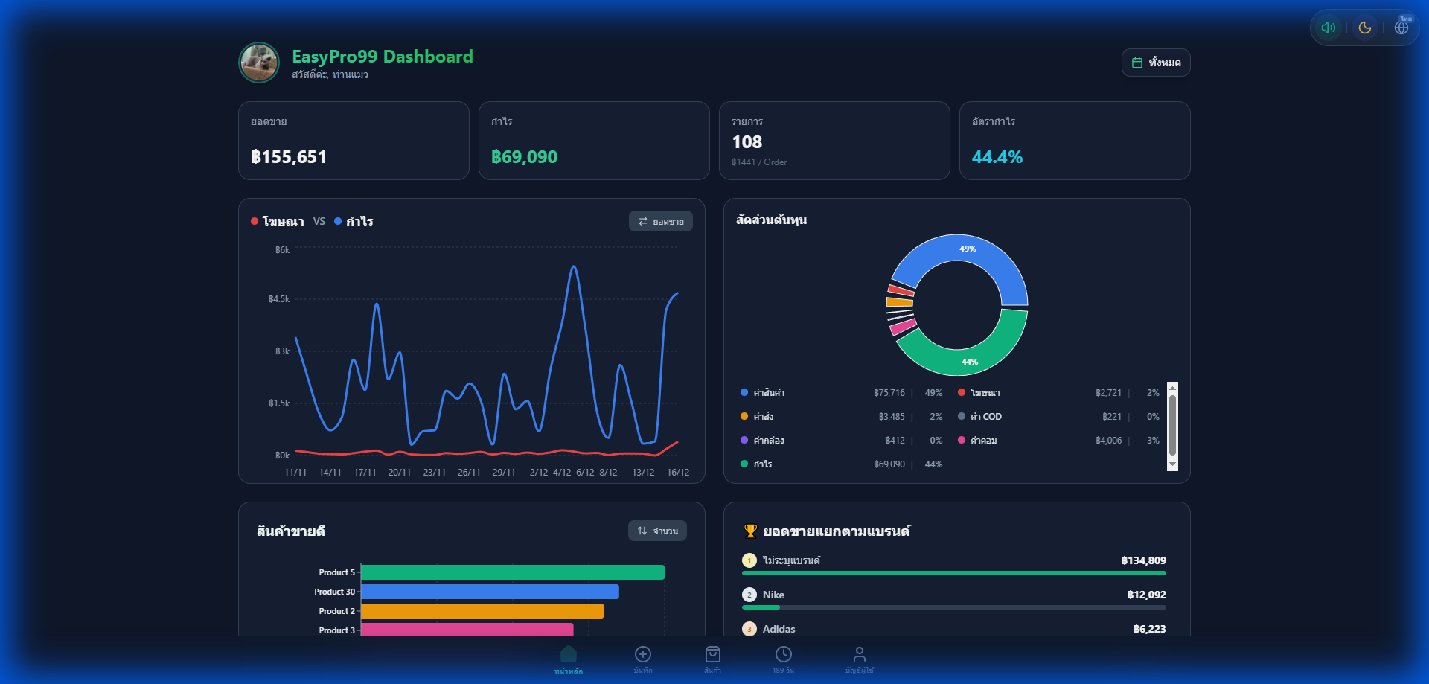The image size is (1429, 684).
Task: Open บันทึก plus-circle icon in bottom bar
Action: (643, 655)
